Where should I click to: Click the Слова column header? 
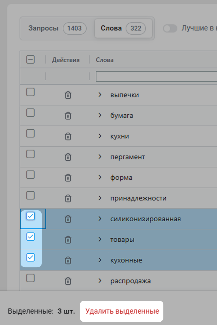point(105,60)
